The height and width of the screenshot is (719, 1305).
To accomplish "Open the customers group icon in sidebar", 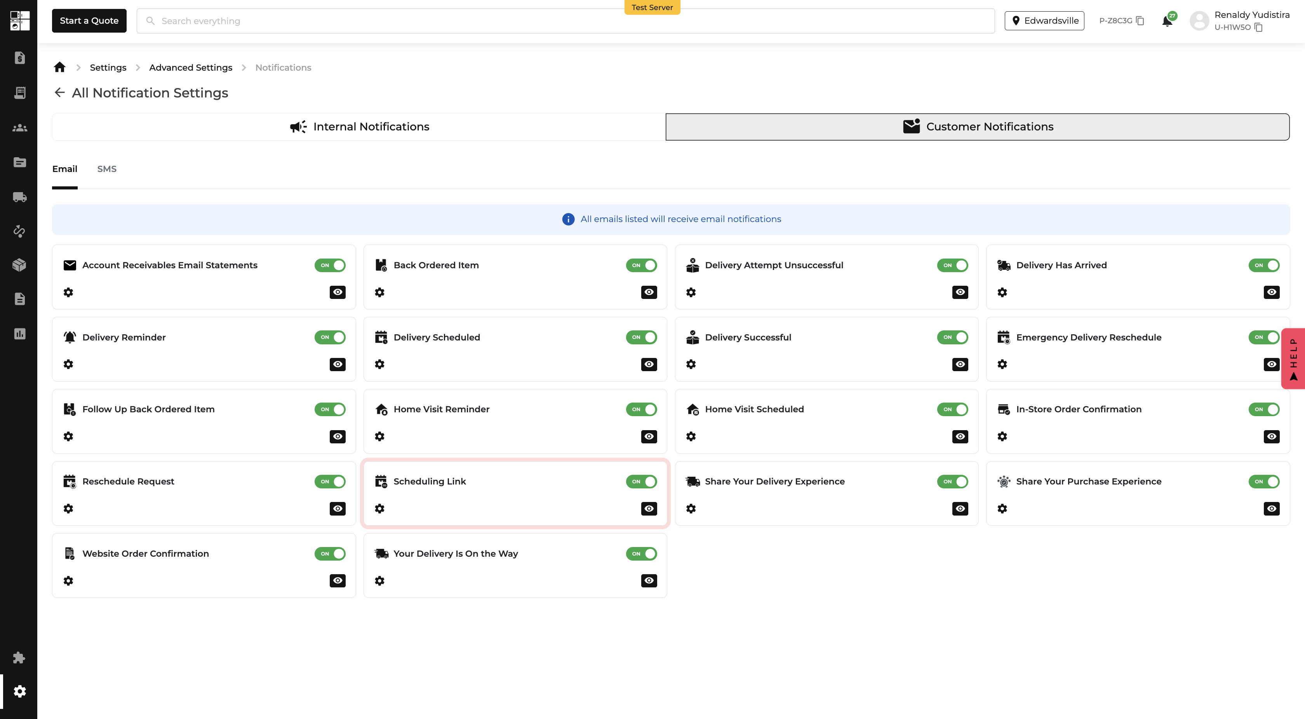I will [x=19, y=128].
